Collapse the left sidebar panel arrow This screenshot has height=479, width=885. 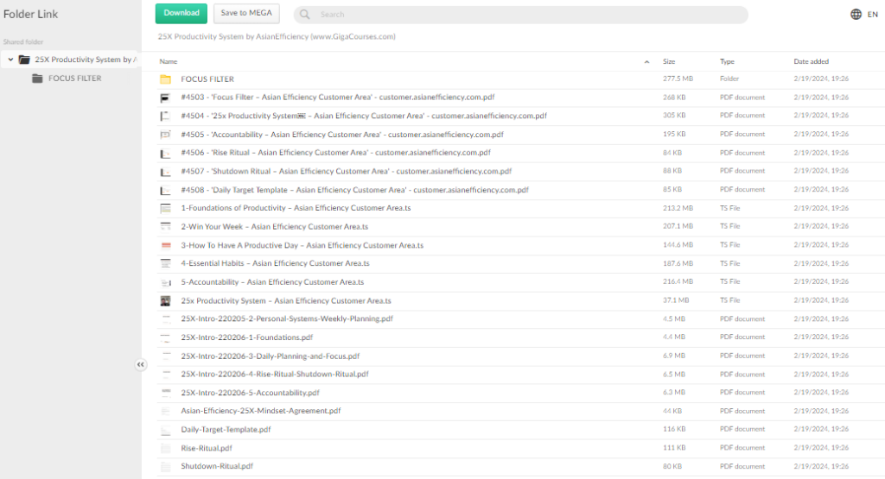(141, 364)
